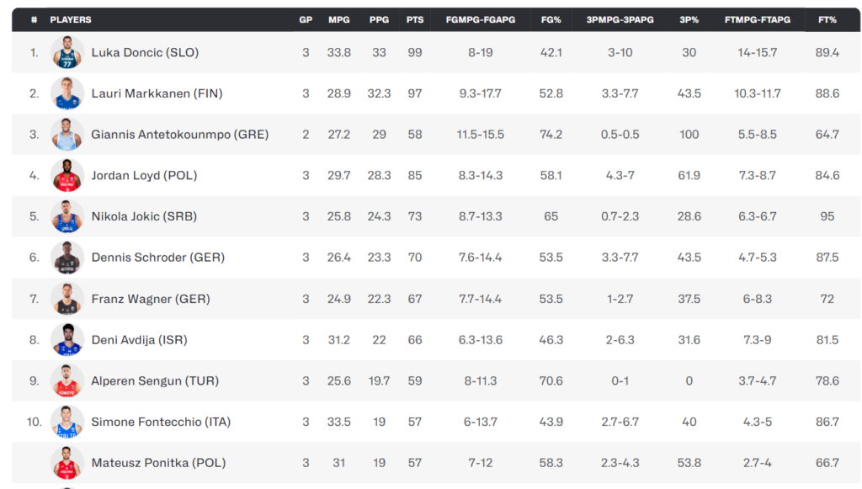Viewport: 862px width, 489px height.
Task: Open Nikola Jokic's headshot photo
Action: (x=67, y=216)
